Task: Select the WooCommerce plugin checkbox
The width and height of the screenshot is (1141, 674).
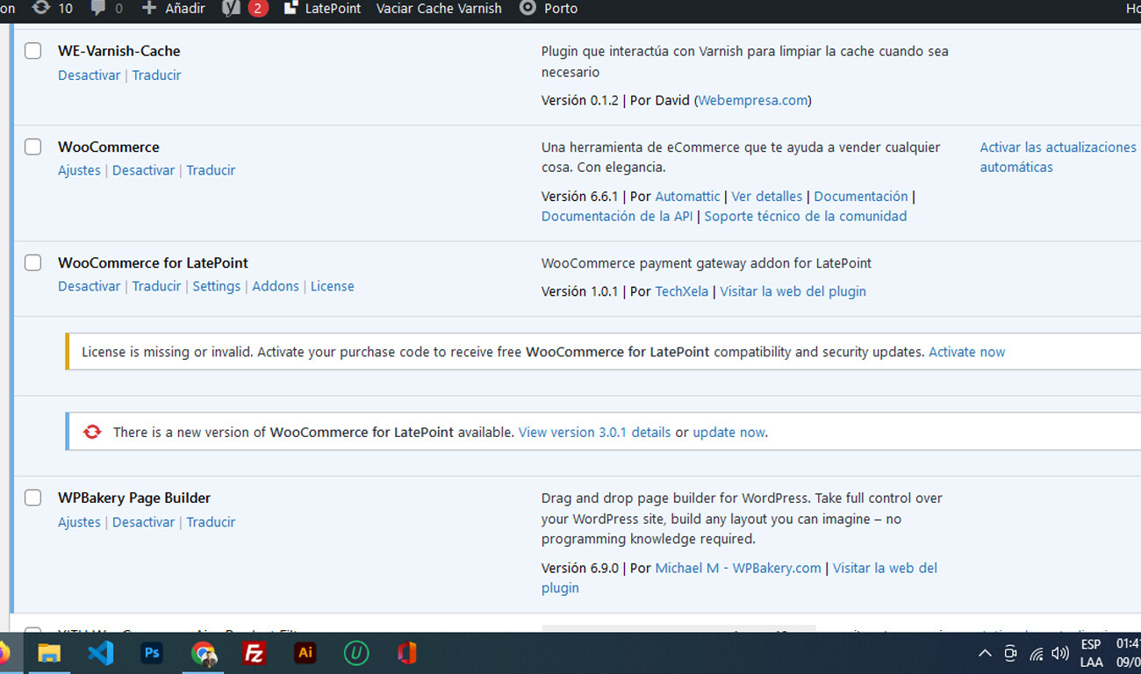Action: click(x=32, y=147)
